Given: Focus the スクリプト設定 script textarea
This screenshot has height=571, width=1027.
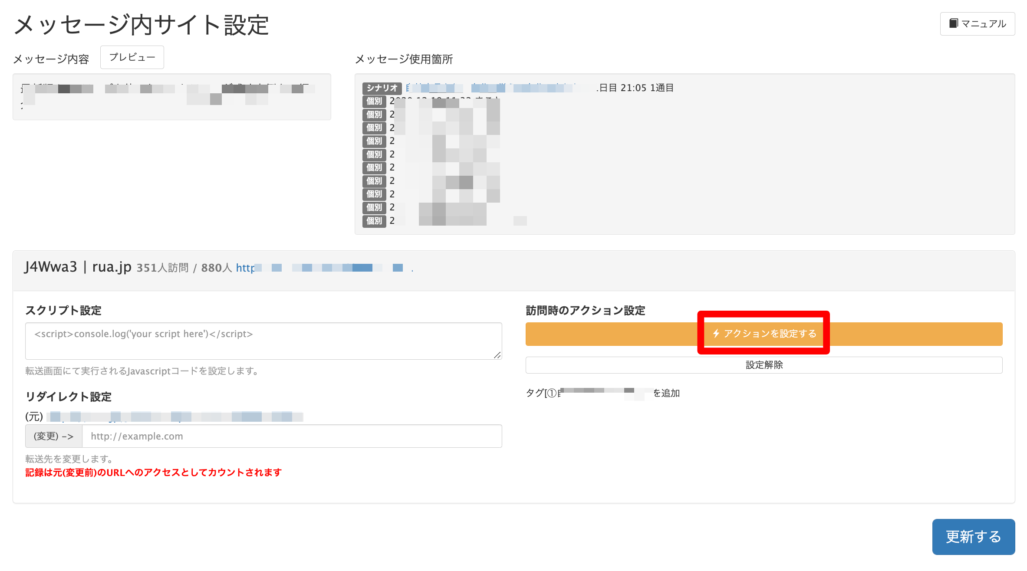Looking at the screenshot, I should point(263,341).
